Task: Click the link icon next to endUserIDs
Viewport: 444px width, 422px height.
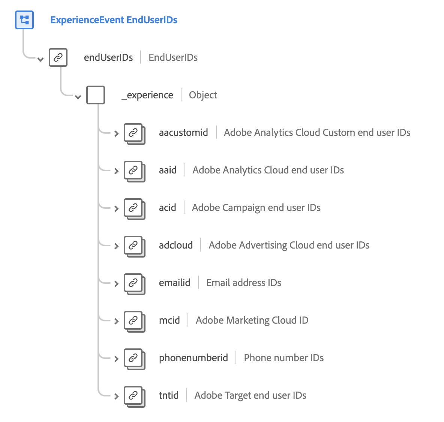Action: pos(58,57)
